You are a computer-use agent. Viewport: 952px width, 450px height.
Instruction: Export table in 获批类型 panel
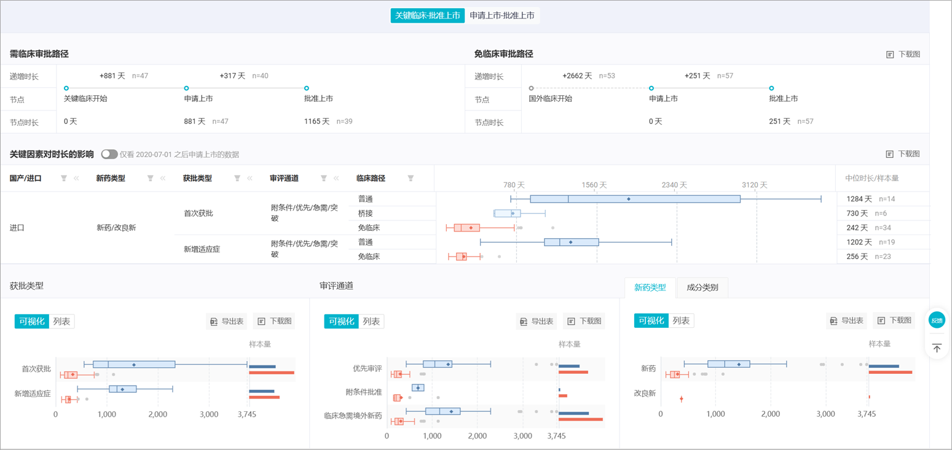click(227, 321)
